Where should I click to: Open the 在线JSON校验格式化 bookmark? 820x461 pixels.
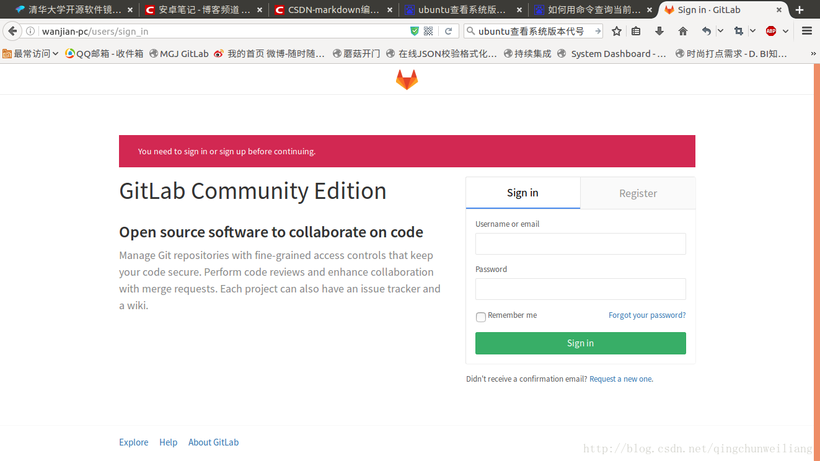(441, 54)
